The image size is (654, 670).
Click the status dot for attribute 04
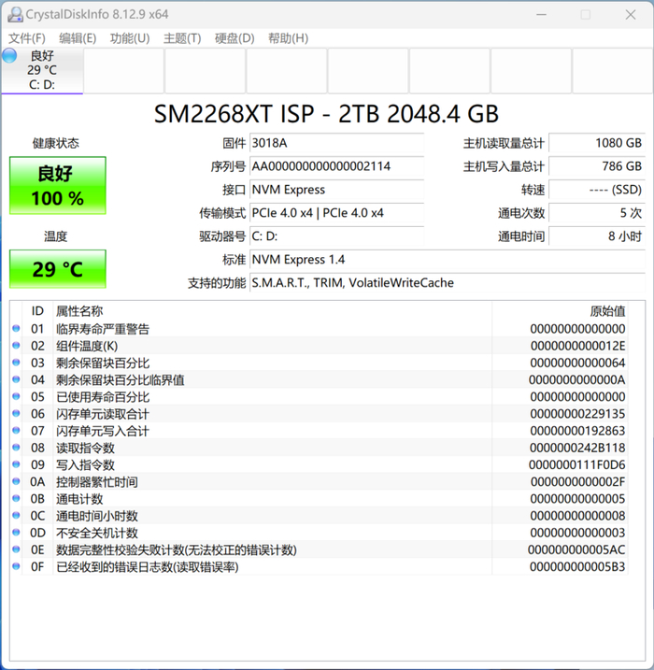[16, 379]
